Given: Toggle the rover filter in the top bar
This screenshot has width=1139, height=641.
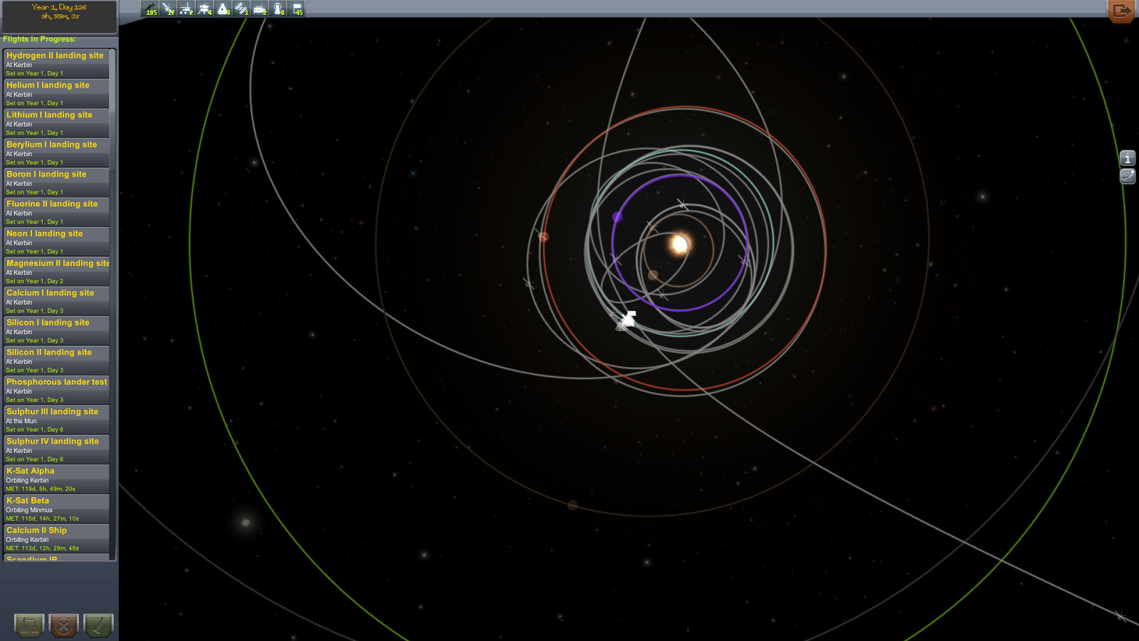Looking at the screenshot, I should [x=187, y=9].
